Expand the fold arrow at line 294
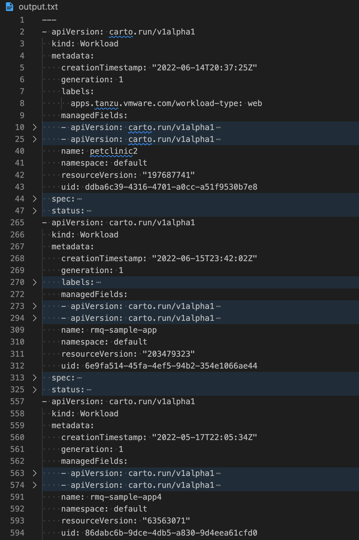Viewport: 359px width, 540px height. click(35, 318)
